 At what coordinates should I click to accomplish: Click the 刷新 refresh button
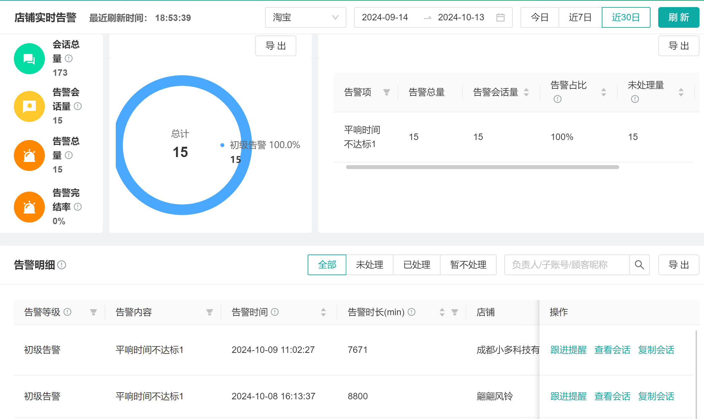click(x=679, y=17)
